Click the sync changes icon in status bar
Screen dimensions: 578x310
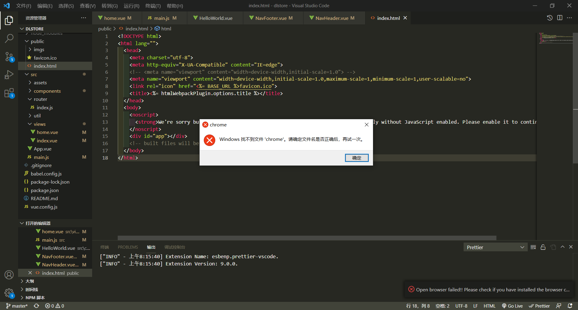point(36,306)
